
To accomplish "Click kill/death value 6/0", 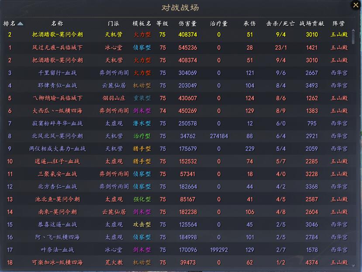I will point(281,123).
